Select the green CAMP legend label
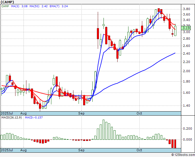This screenshot has height=157, width=195. (5, 6)
